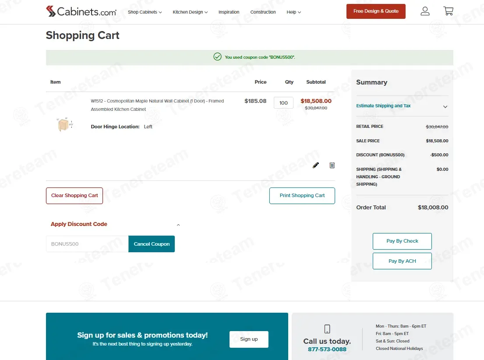Choose Pay By Check
The width and height of the screenshot is (484, 360).
point(402,241)
